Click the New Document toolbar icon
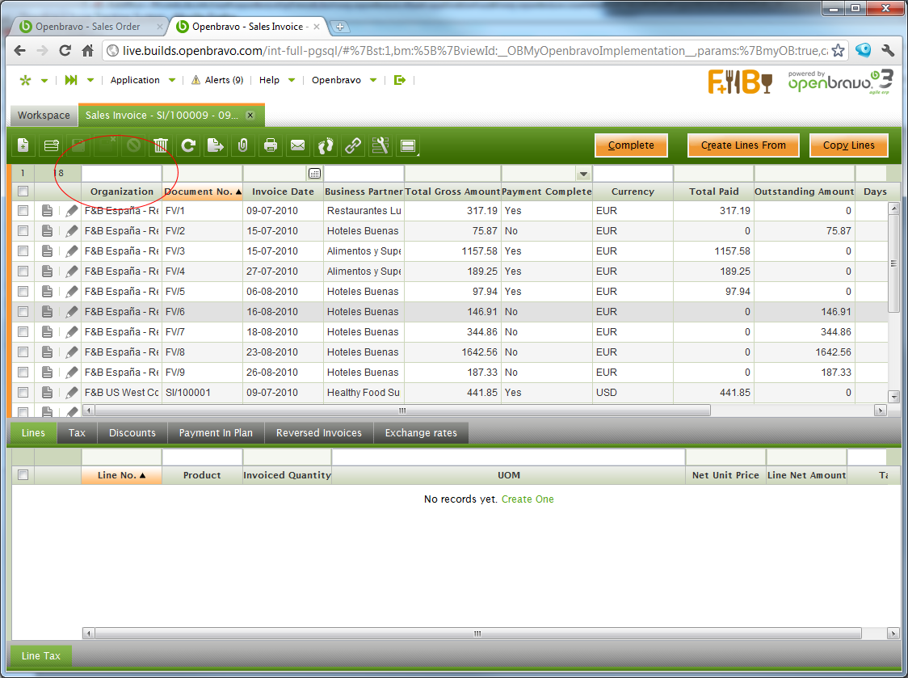The width and height of the screenshot is (908, 678). [23, 145]
